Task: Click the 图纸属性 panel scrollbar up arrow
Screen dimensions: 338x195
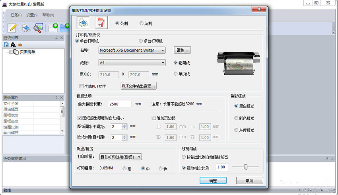Action: coord(62,104)
